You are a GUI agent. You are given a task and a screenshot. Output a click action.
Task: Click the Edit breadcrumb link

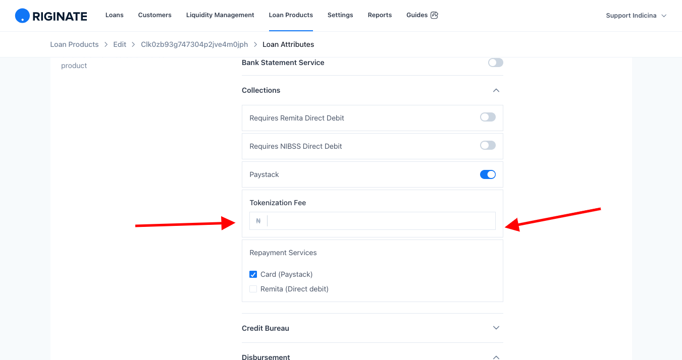coord(120,44)
